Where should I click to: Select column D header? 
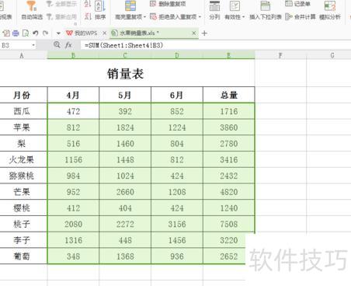point(177,55)
